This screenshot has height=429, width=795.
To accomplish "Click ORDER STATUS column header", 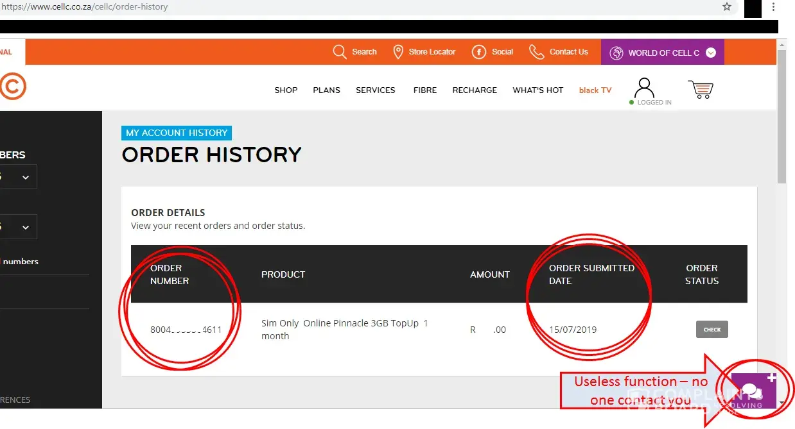I will (x=702, y=274).
